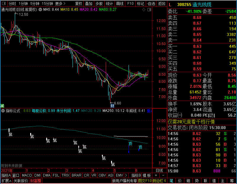Switch to 势 trend tab
The width and height of the screenshot is (237, 184).
[x=197, y=181]
